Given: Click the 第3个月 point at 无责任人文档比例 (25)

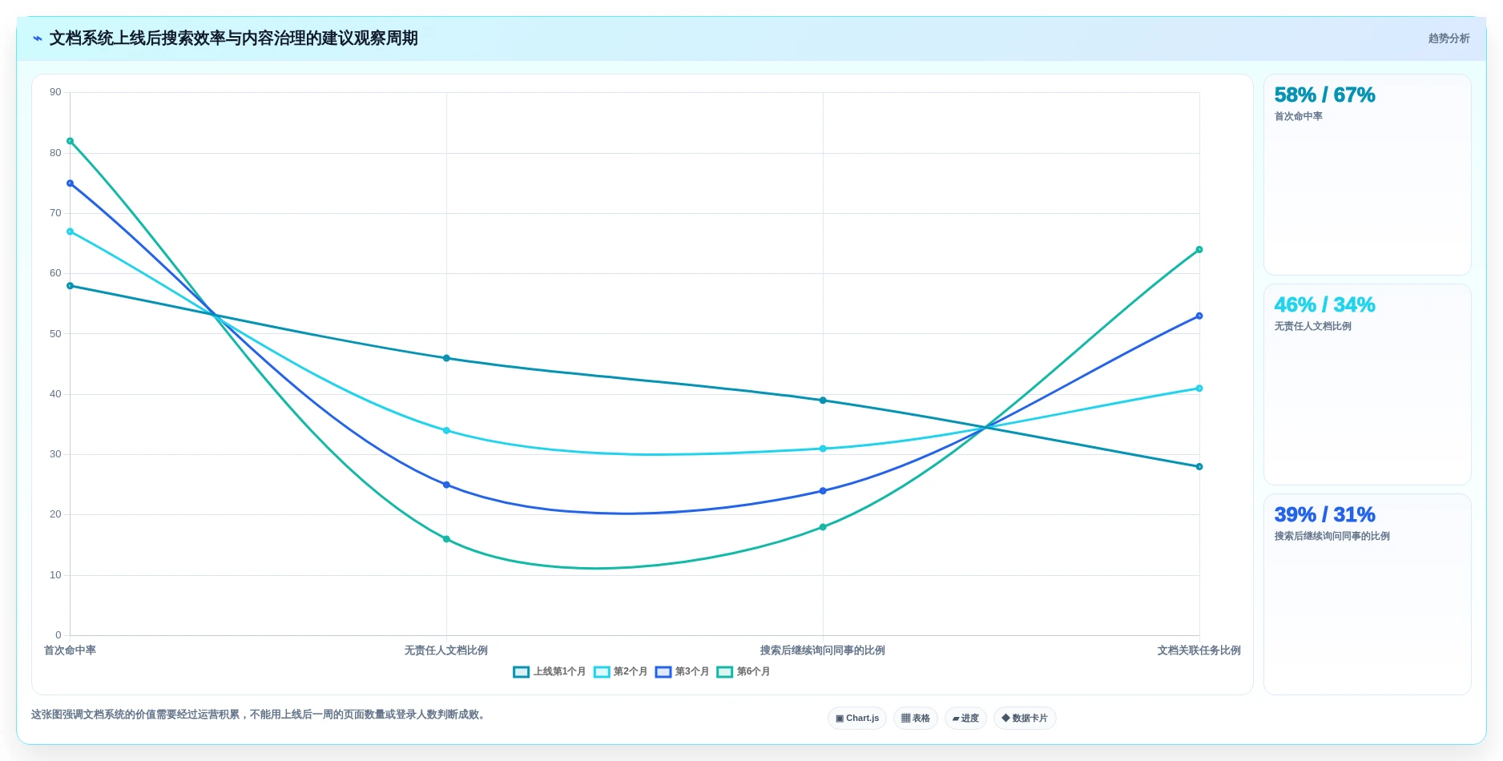Looking at the screenshot, I should (x=446, y=485).
